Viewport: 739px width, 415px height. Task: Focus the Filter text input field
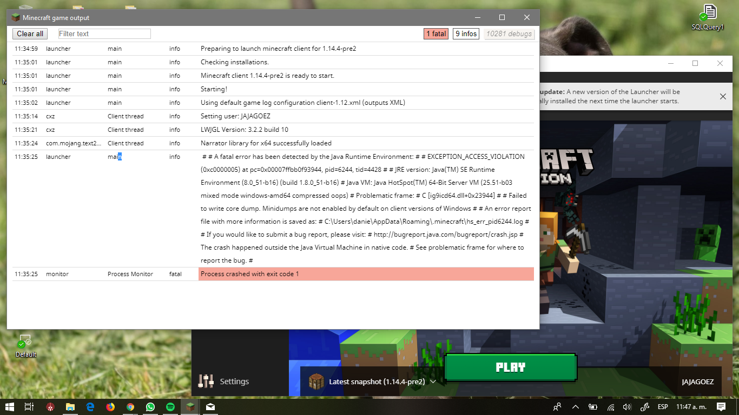point(104,34)
